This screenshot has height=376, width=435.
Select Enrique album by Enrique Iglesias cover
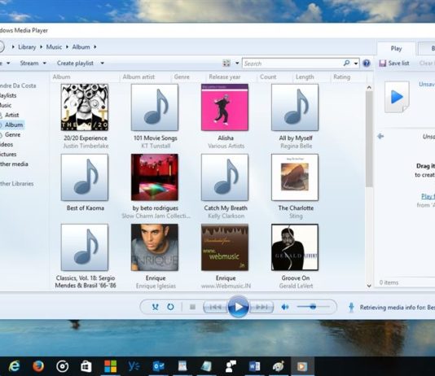tap(155, 247)
